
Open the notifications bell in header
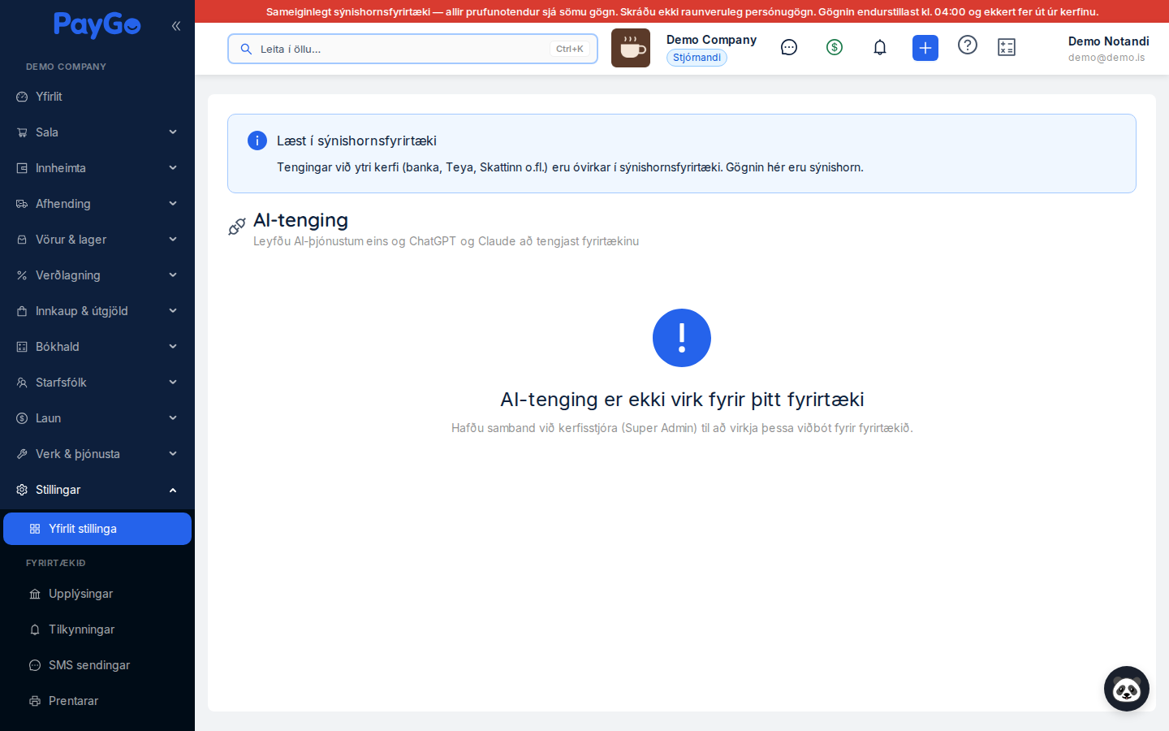tap(880, 47)
